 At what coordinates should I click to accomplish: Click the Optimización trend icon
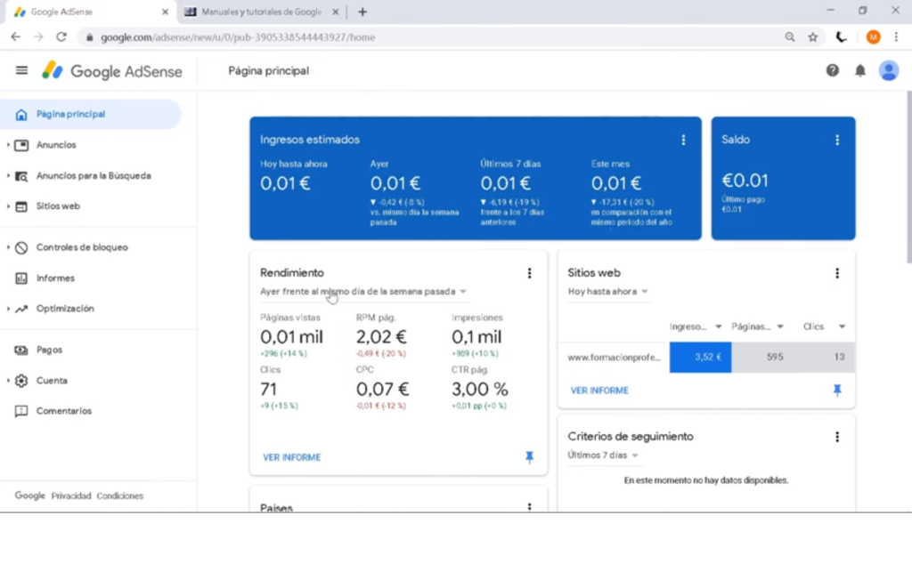(x=21, y=309)
